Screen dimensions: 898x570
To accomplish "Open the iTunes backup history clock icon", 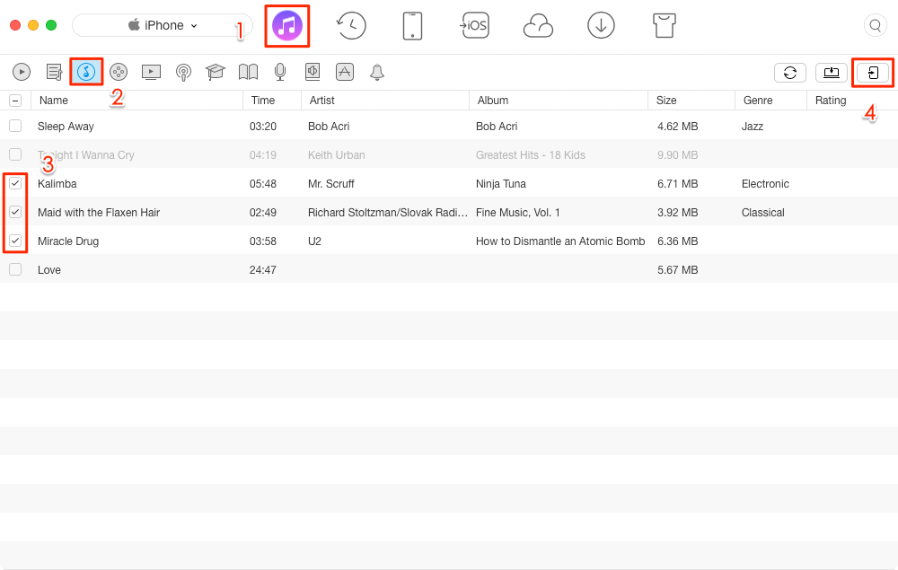I will click(x=351, y=26).
